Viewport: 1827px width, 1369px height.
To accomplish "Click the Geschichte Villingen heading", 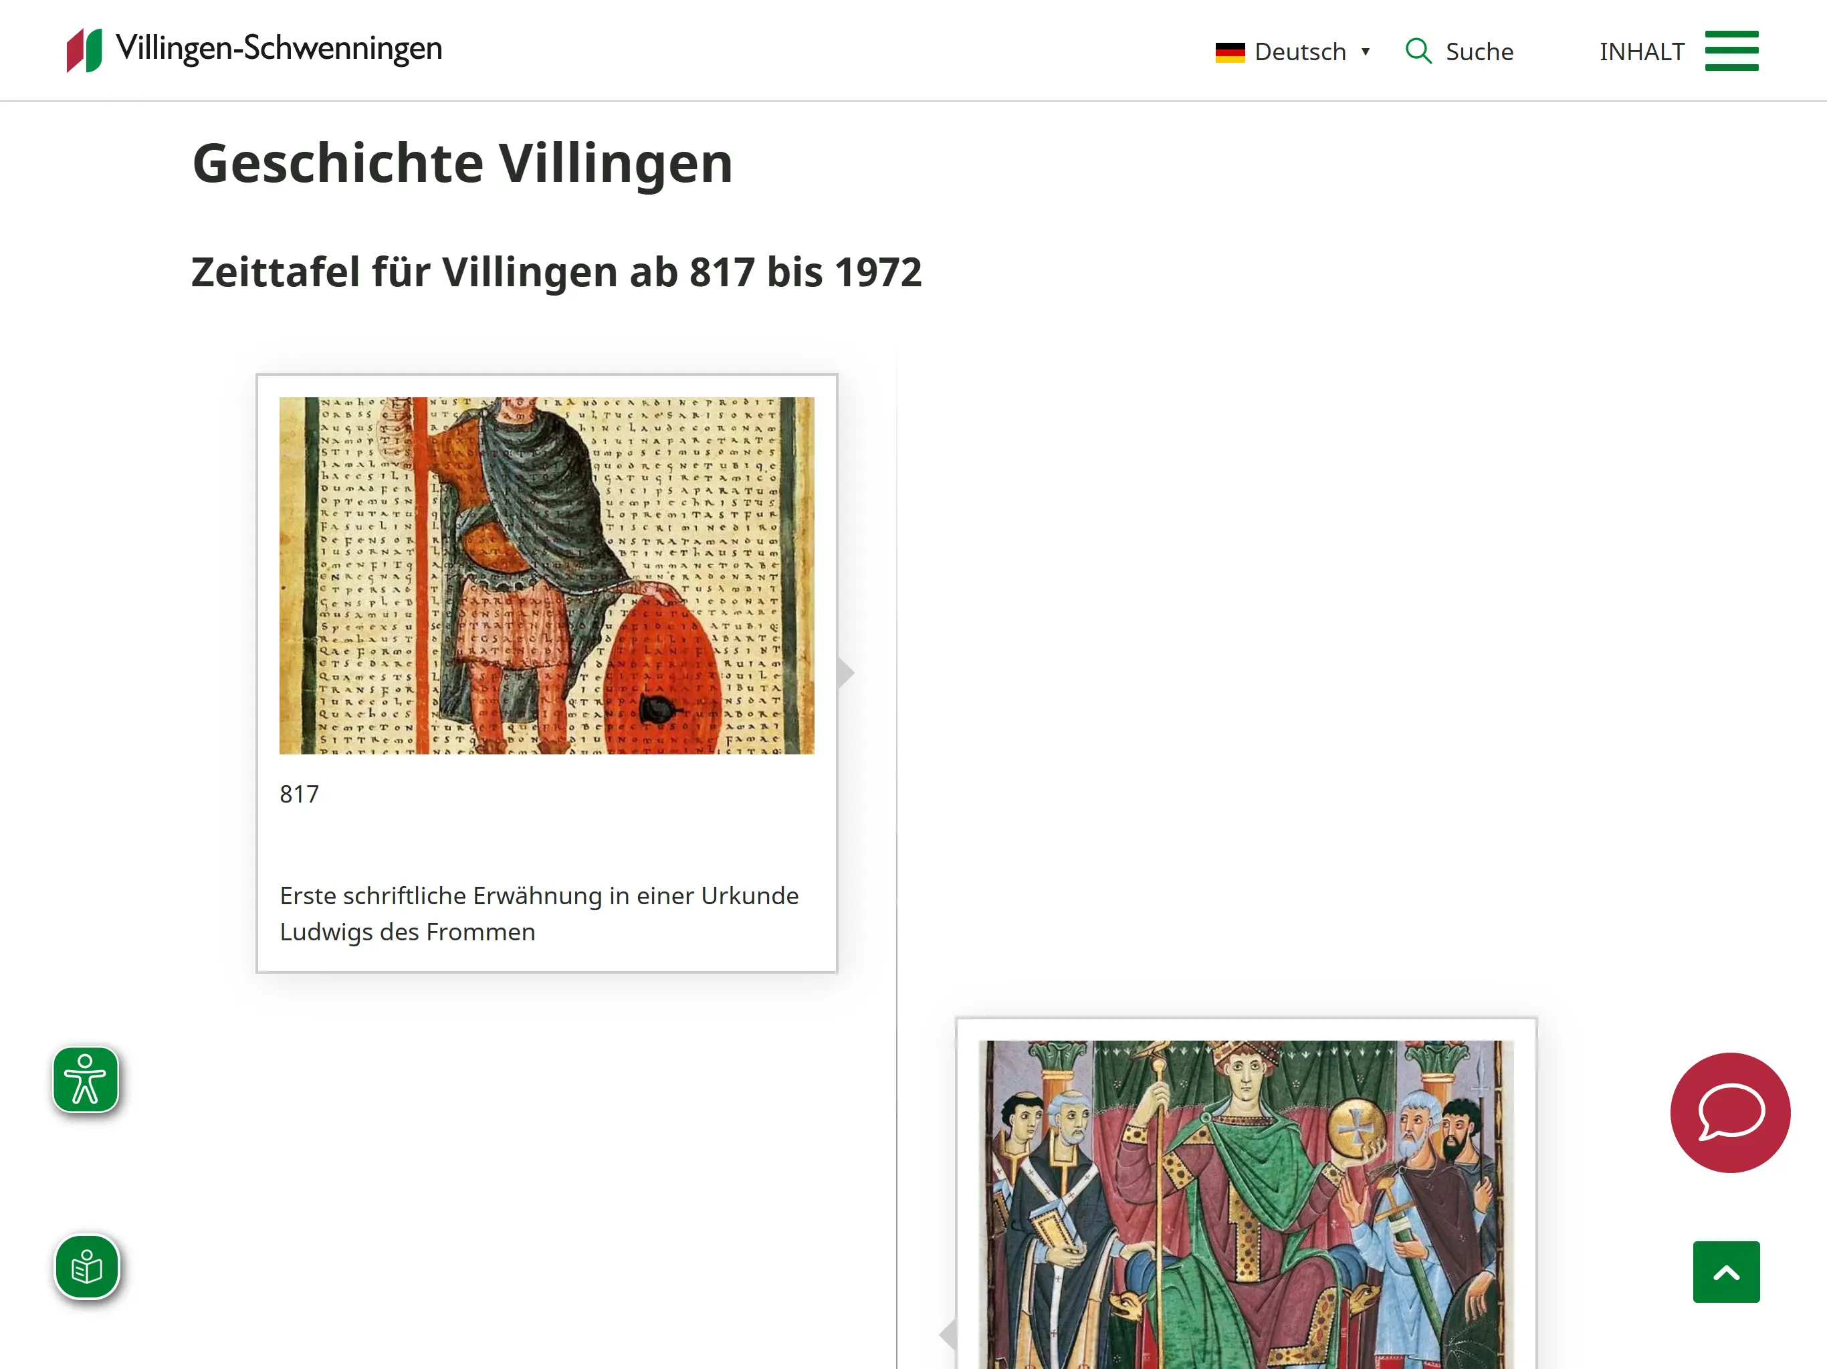I will pos(463,163).
